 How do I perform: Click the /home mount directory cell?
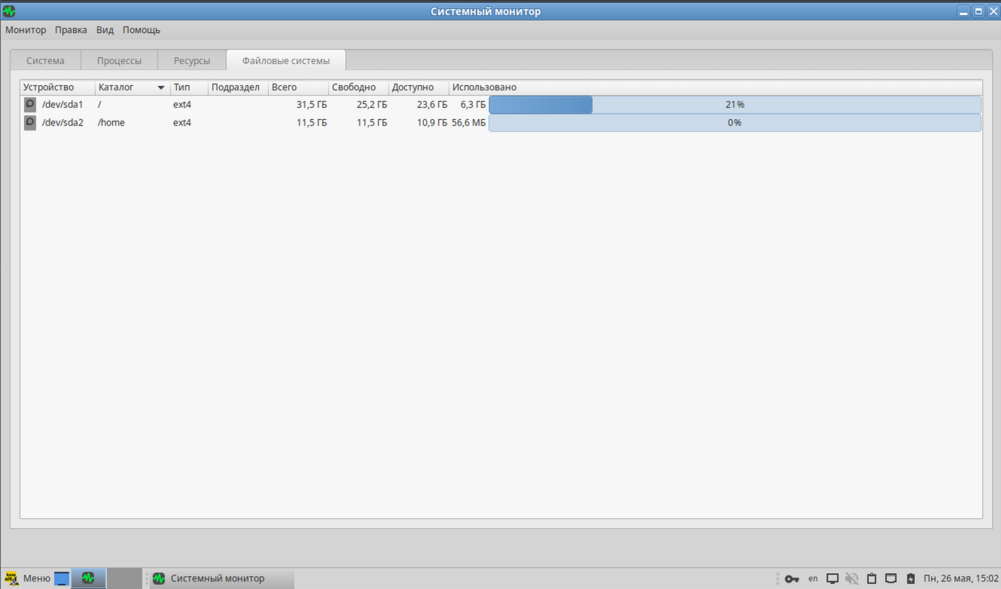coord(111,123)
